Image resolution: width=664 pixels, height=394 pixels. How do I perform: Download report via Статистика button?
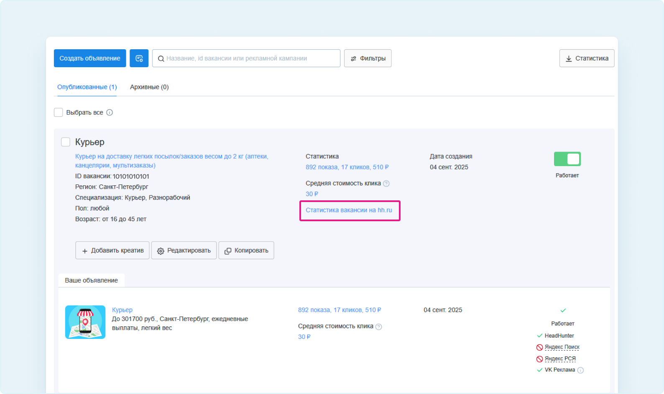587,58
